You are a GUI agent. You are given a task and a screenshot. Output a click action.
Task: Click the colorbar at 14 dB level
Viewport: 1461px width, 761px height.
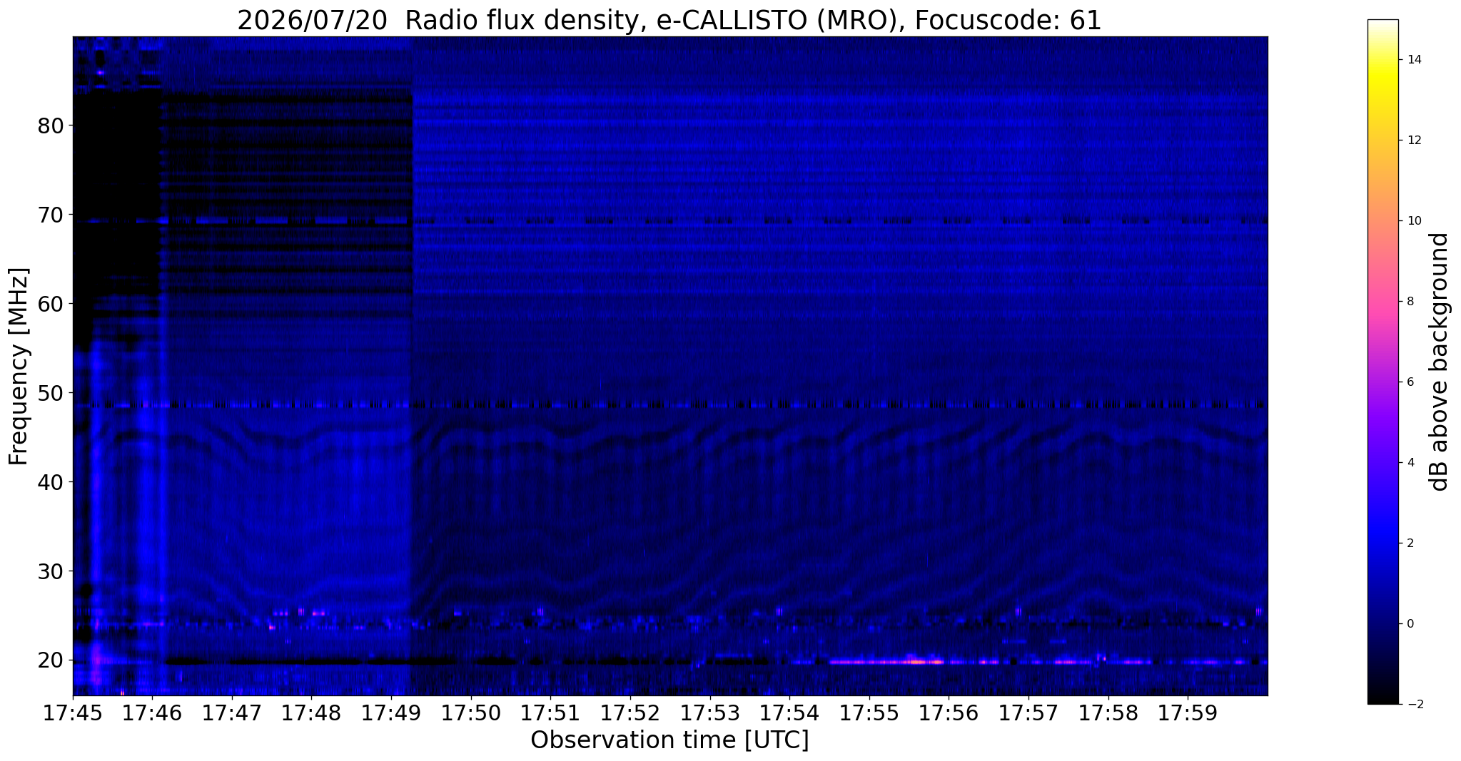pyautogui.click(x=1382, y=60)
